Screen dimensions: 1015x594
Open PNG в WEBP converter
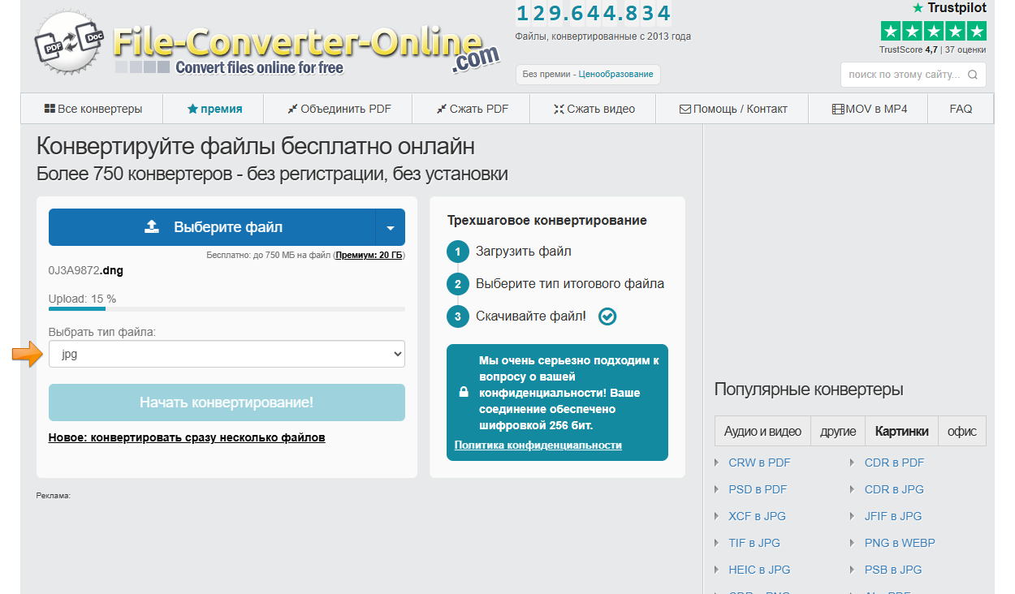900,543
